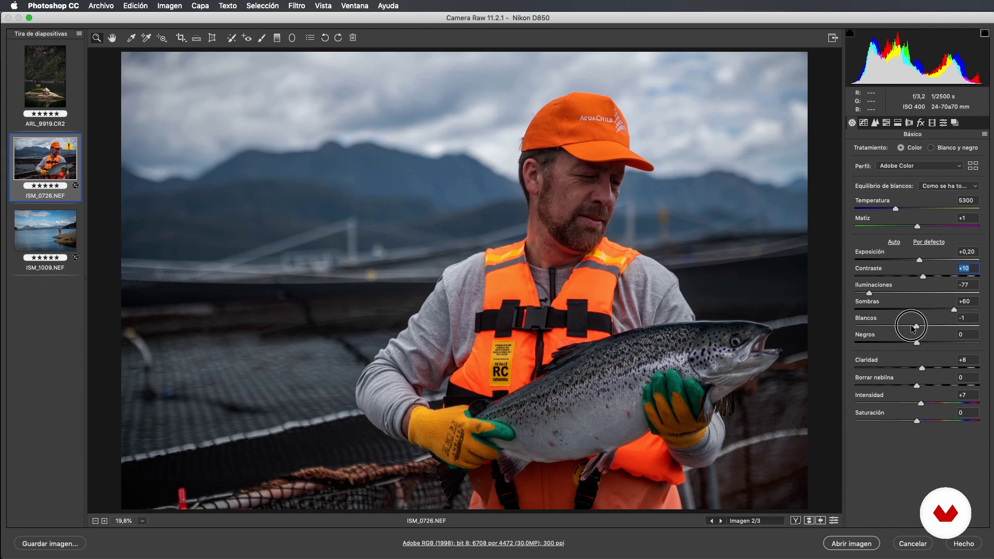Zoom out with minus button
This screenshot has height=559, width=994.
tap(95, 521)
